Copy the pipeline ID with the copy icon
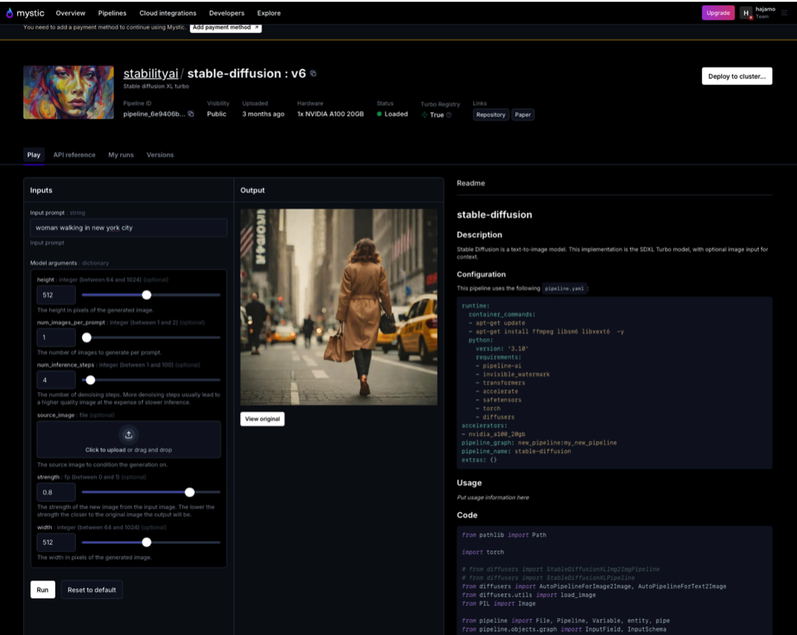 (191, 114)
